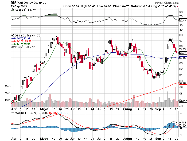Image resolution: width=187 pixels, height=141 pixels.
Task: Click the volume bars icon before Volume 8,286,597
Action: (13, 47)
